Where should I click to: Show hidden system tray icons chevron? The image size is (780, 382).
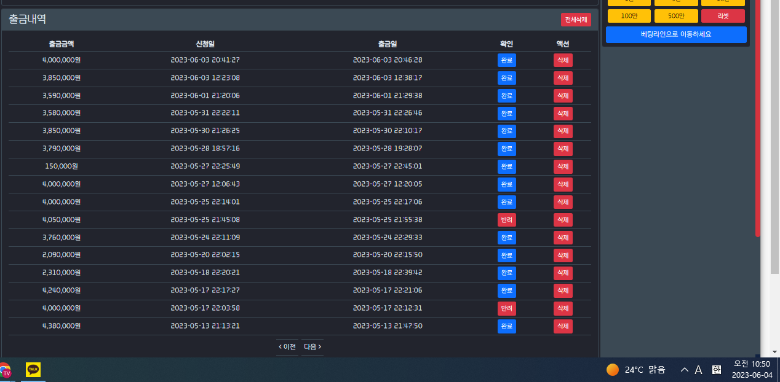[685, 370]
